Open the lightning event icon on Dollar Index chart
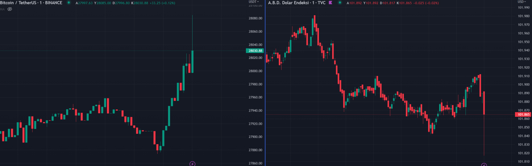The image size is (532, 166). (x=484, y=165)
